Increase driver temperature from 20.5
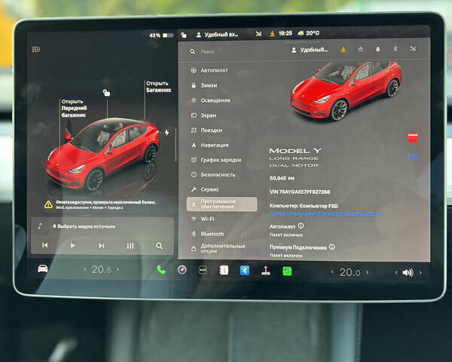 118,270
